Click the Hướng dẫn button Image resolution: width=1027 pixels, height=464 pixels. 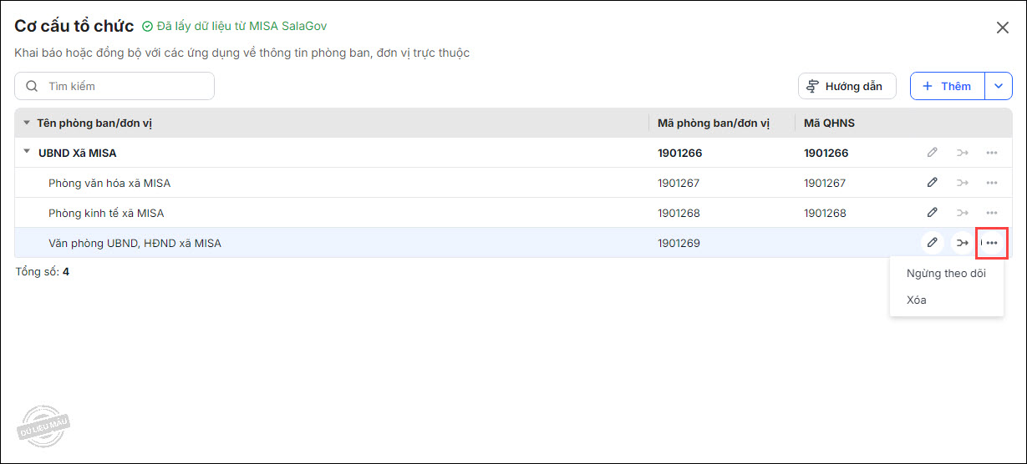tap(847, 86)
